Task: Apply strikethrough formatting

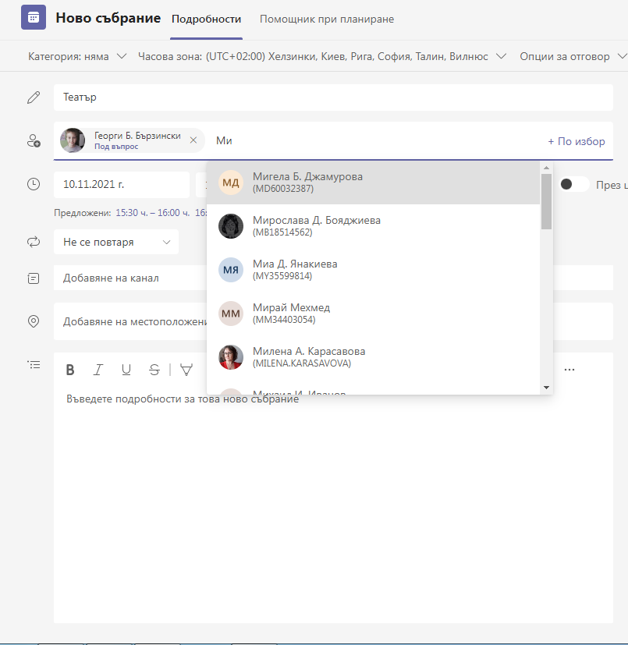Action: pyautogui.click(x=154, y=370)
